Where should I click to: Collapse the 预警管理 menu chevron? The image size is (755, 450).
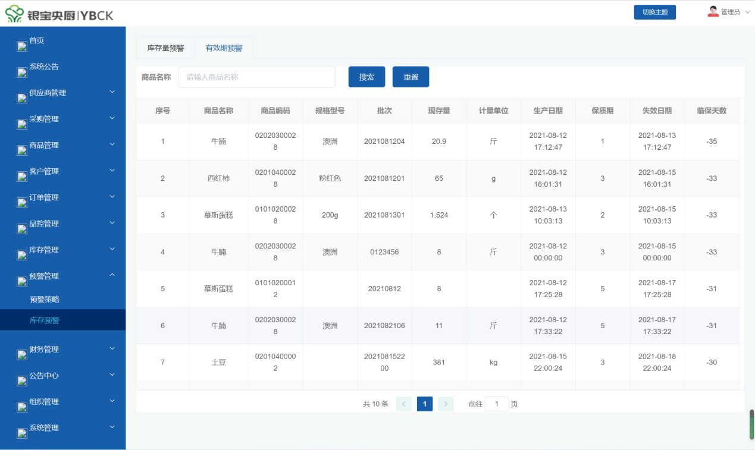pos(112,275)
